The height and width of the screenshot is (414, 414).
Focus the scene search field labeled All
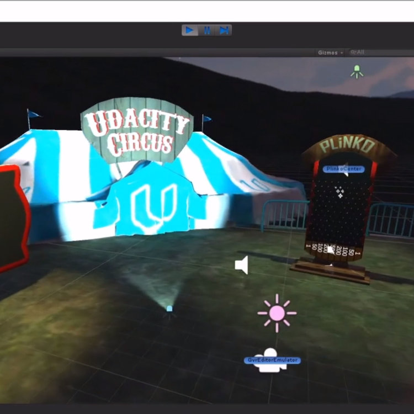[x=380, y=52]
